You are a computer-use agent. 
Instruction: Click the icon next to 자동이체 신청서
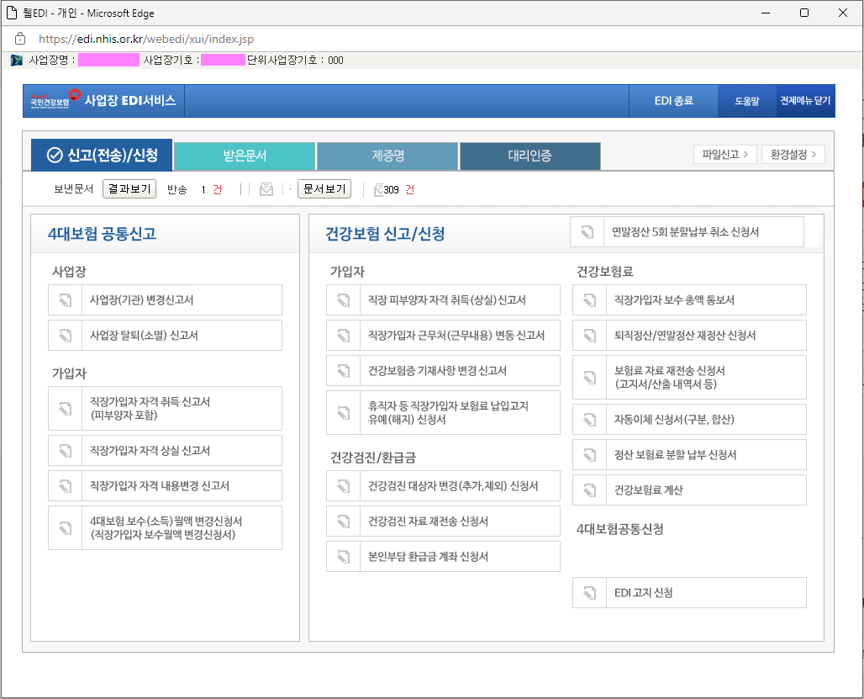pos(589,420)
